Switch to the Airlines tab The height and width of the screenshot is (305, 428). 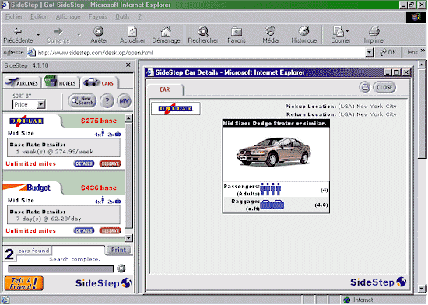[22, 82]
